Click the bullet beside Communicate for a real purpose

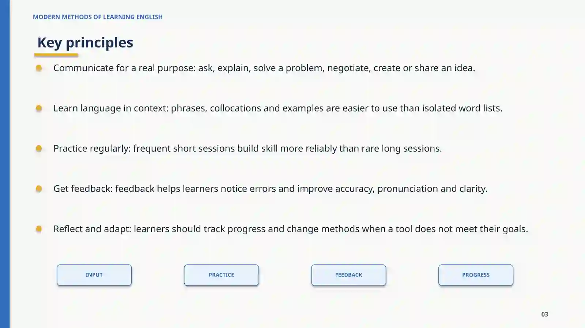[x=39, y=68]
